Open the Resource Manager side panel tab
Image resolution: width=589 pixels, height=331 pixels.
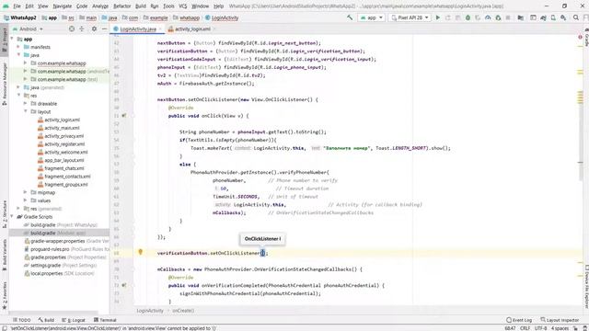(5, 84)
